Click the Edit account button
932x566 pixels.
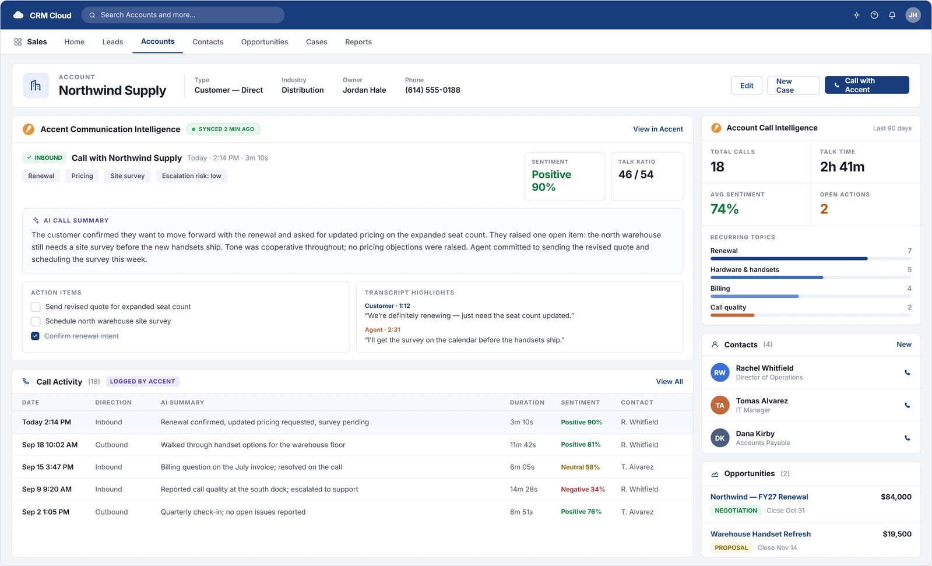pyautogui.click(x=747, y=86)
